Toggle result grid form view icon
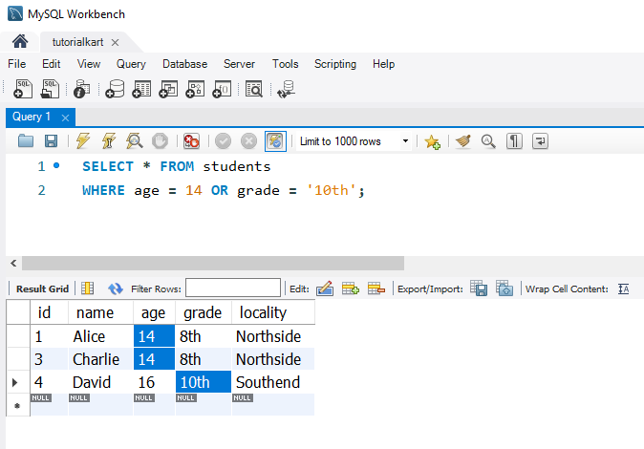The image size is (644, 449). point(88,289)
